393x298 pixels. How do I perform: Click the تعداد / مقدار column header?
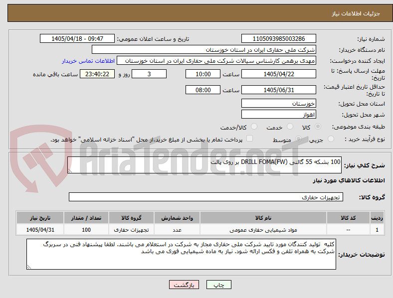(x=86, y=218)
